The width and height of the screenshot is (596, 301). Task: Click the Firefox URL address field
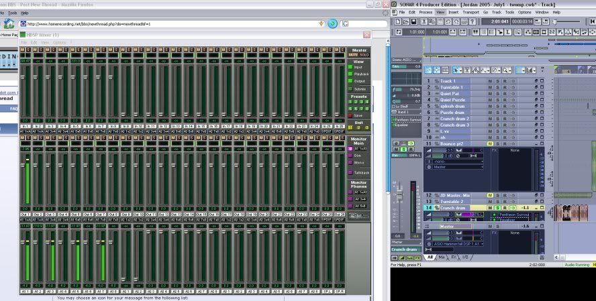tap(169, 24)
